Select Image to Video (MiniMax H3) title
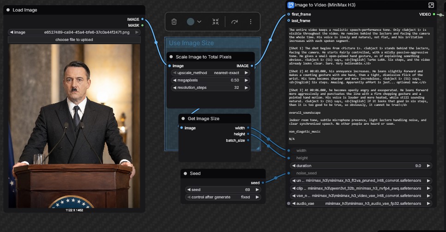The width and height of the screenshot is (446, 232). (x=325, y=5)
